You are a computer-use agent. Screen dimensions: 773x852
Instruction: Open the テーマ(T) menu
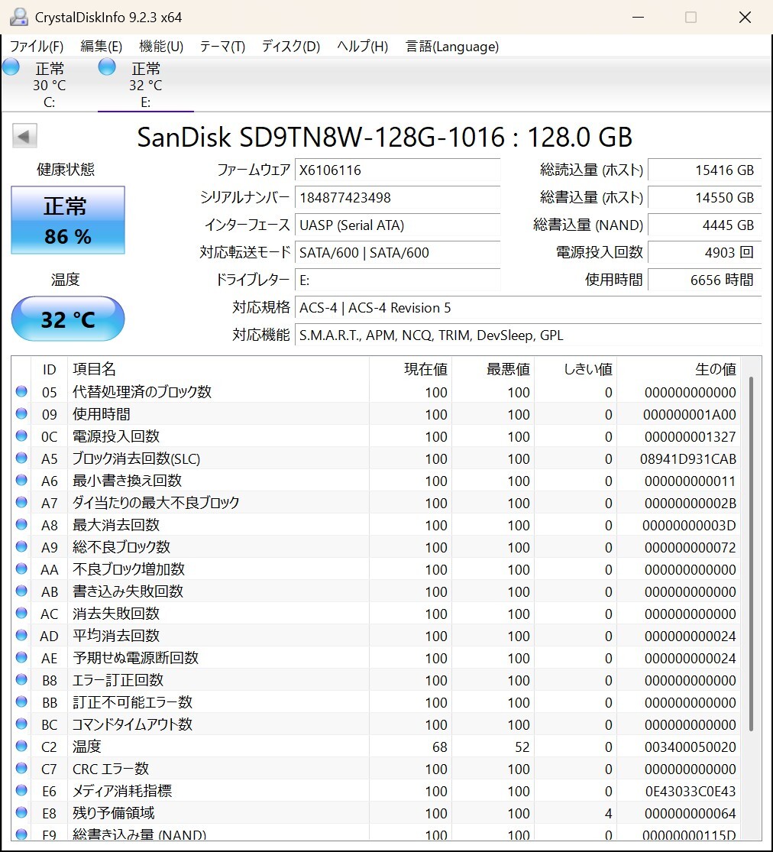(222, 47)
